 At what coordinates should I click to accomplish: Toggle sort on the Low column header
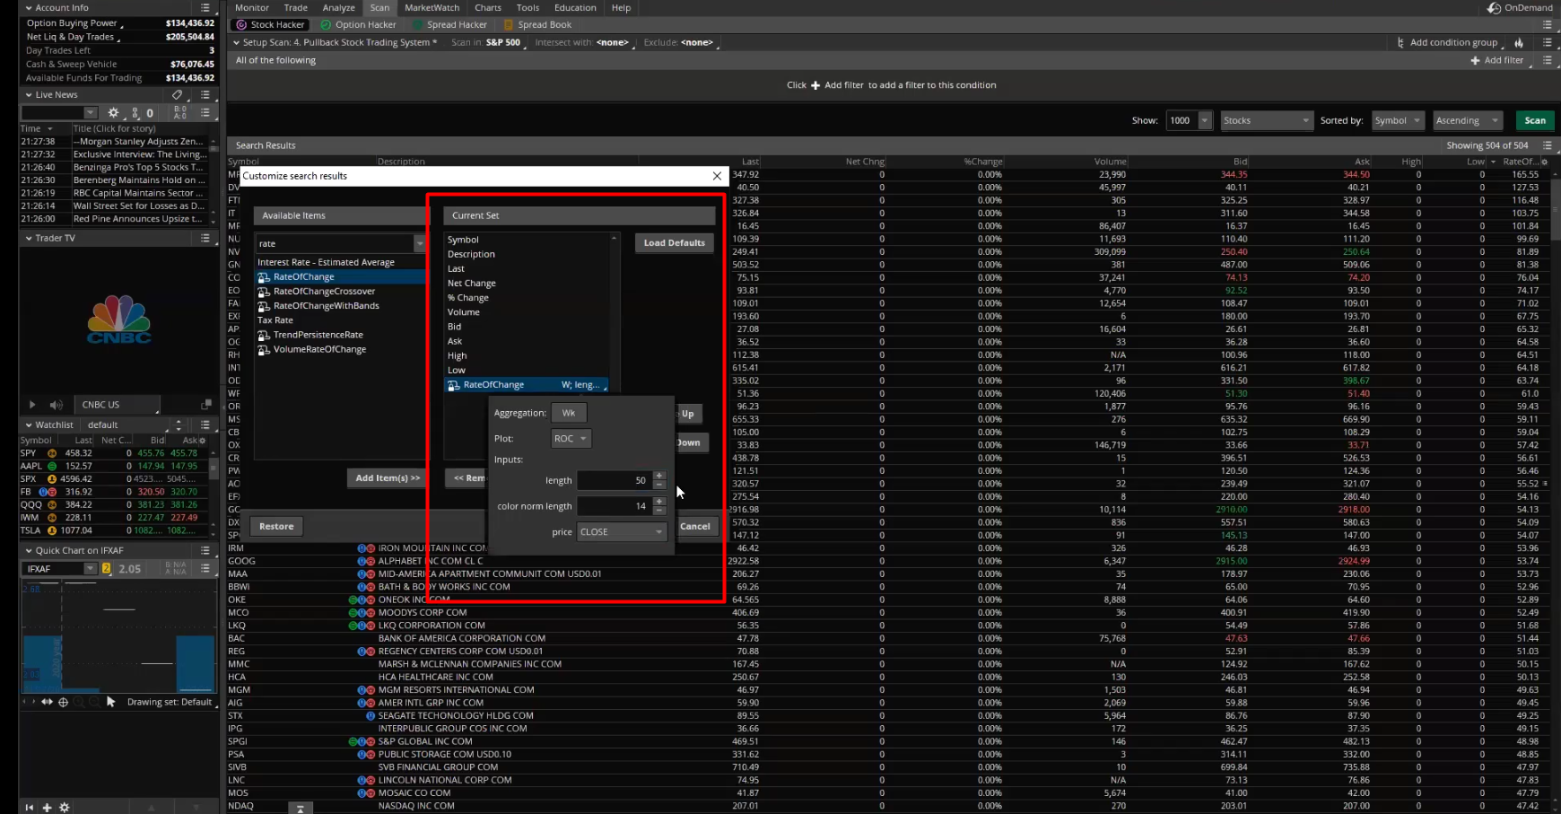1475,162
